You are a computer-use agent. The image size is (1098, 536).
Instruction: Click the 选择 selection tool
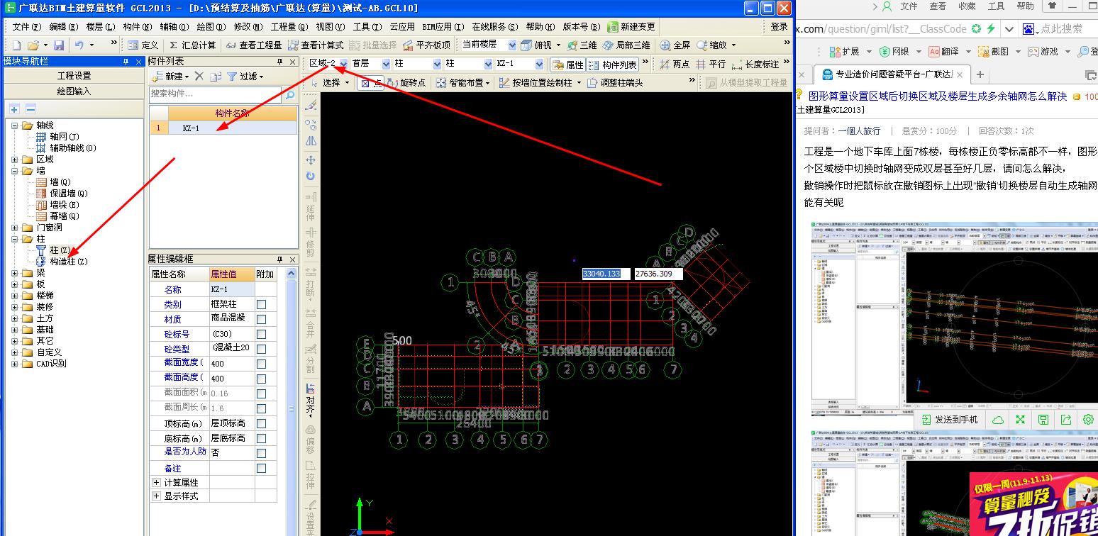(x=331, y=83)
